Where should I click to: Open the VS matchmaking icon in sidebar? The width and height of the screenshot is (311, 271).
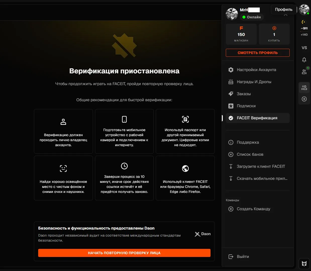click(304, 48)
